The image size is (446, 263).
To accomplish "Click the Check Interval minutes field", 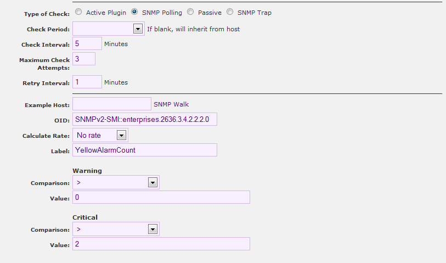I will (87, 44).
